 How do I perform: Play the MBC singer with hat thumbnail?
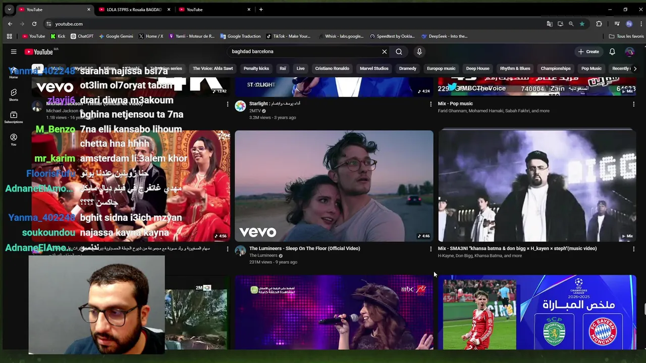tap(334, 312)
